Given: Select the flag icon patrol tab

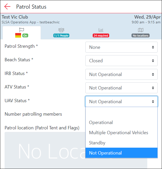Looking at the screenshot, I should 22,30.
